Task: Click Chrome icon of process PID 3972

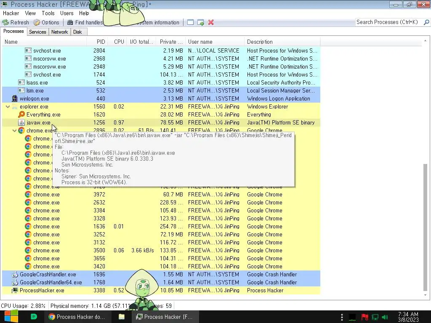Action: coord(28,194)
